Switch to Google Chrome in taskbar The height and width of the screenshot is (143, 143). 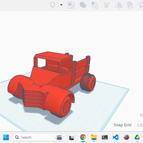pyautogui.click(x=83, y=137)
